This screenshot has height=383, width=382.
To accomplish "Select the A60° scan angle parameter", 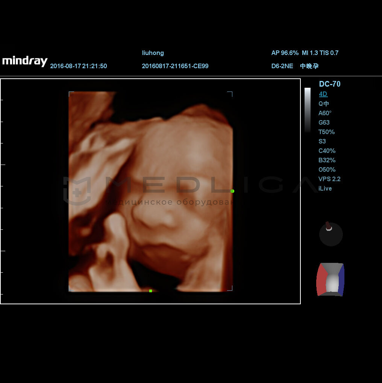I will coord(325,113).
